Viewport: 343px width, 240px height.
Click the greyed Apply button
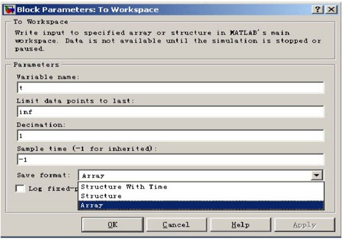(304, 225)
